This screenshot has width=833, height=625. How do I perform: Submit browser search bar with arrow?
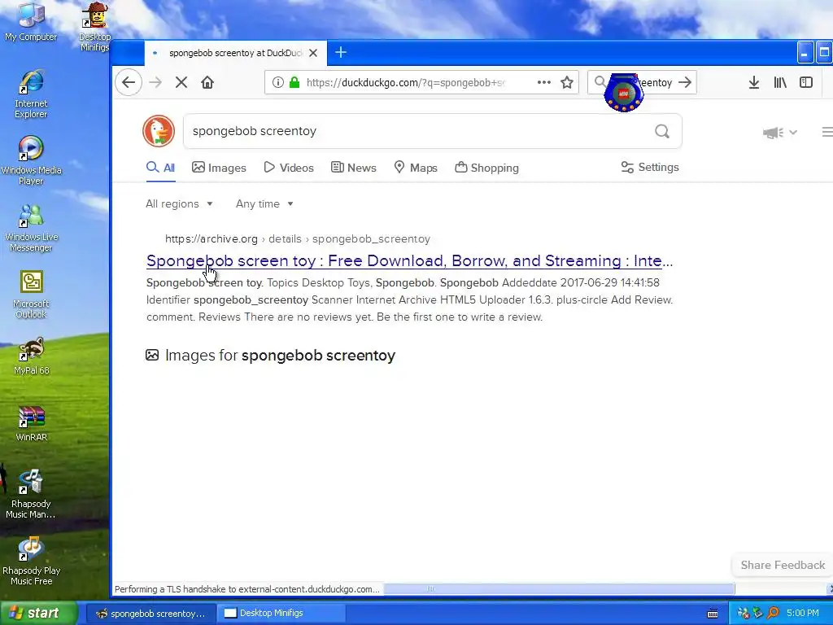click(685, 82)
